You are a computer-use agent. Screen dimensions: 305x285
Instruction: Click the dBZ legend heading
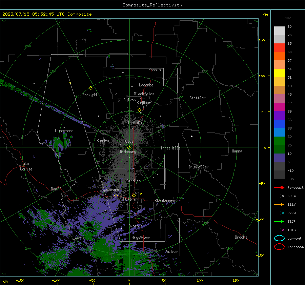tap(287, 18)
